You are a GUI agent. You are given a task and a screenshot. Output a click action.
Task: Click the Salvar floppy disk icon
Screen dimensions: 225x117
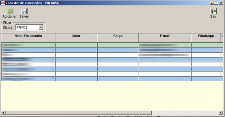[24, 11]
